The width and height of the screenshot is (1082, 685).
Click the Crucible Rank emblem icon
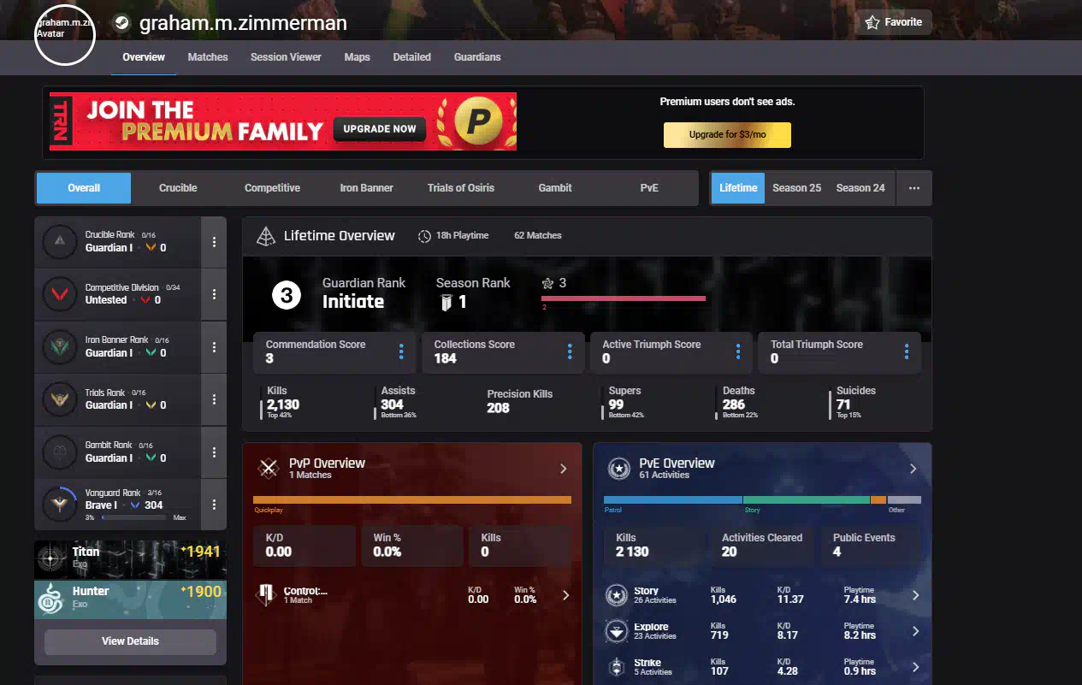(60, 242)
